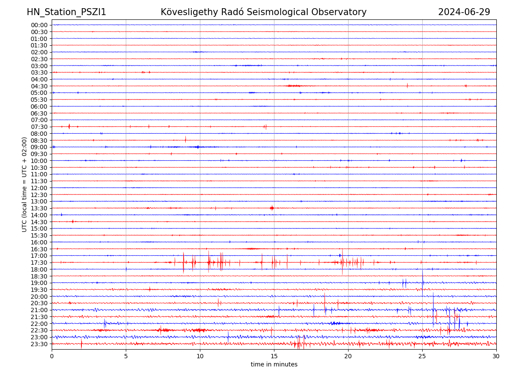Screen dimensions: 517x388
Task: Click the red burst on the 04:30 trace
Action: point(294,86)
